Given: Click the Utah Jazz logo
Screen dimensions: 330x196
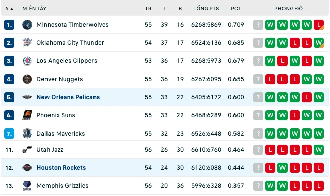Looking at the screenshot, I should click(27, 150).
